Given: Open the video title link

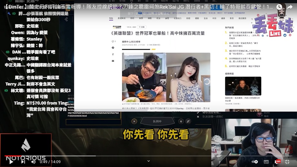Looking at the screenshot, I should (x=138, y=7).
